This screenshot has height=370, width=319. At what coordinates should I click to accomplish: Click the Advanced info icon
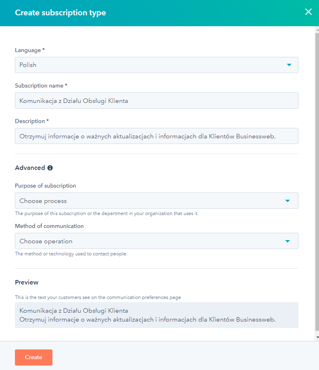[50, 168]
